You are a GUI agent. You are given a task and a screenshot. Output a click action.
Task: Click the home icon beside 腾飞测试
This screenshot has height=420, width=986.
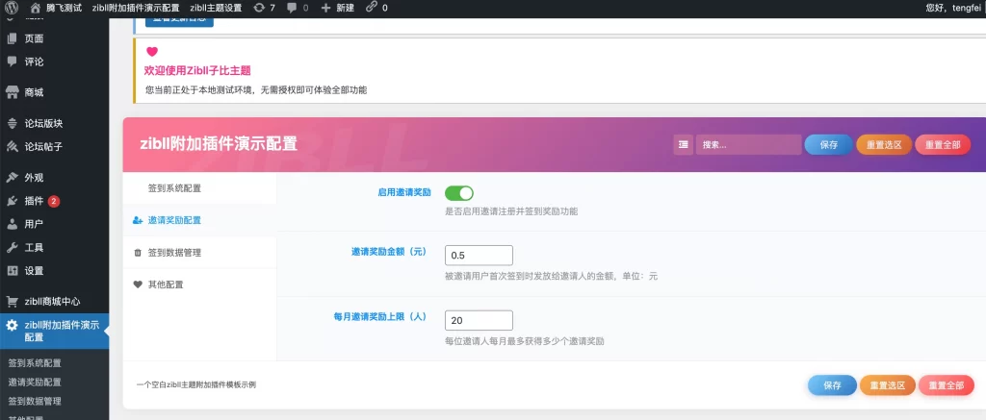tap(36, 8)
